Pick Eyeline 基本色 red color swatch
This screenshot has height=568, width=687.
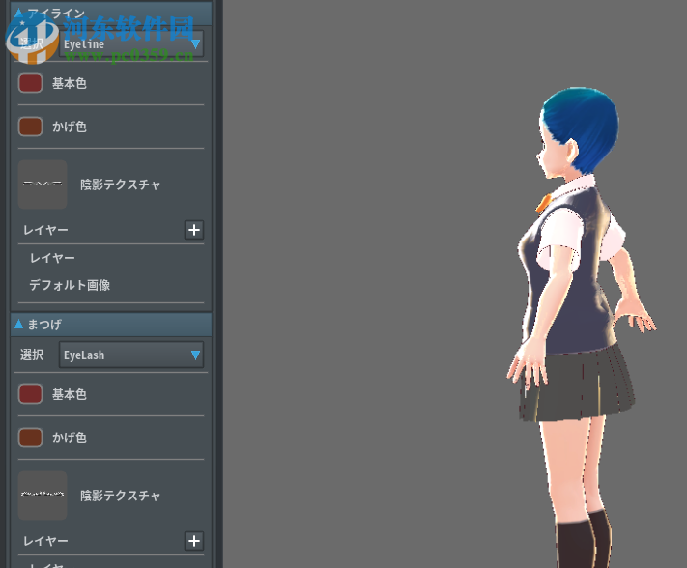tap(30, 83)
